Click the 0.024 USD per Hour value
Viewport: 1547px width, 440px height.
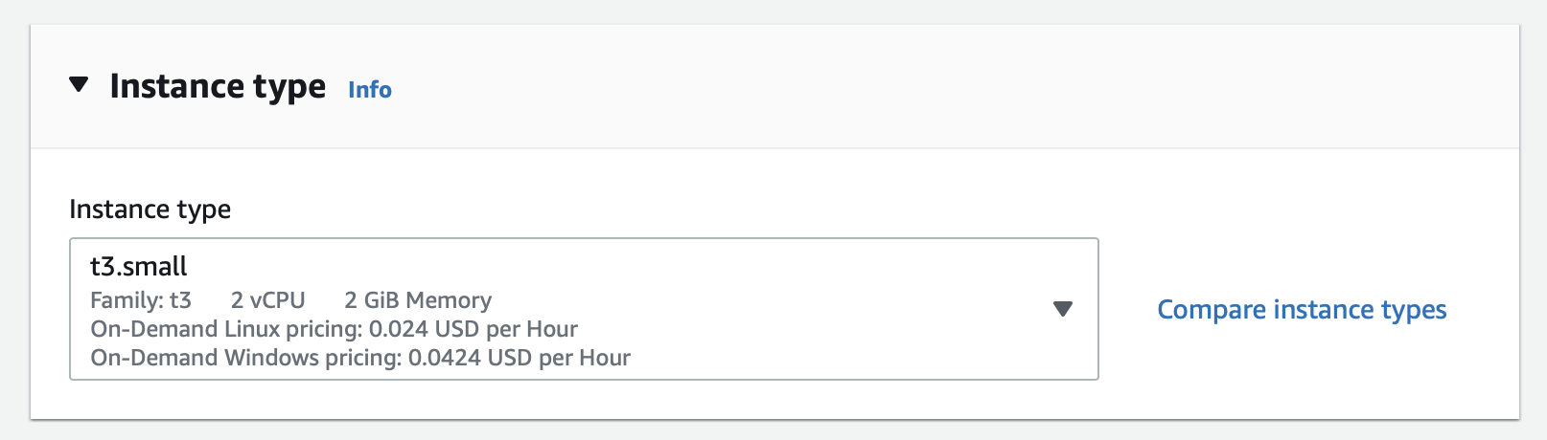pyautogui.click(x=473, y=329)
